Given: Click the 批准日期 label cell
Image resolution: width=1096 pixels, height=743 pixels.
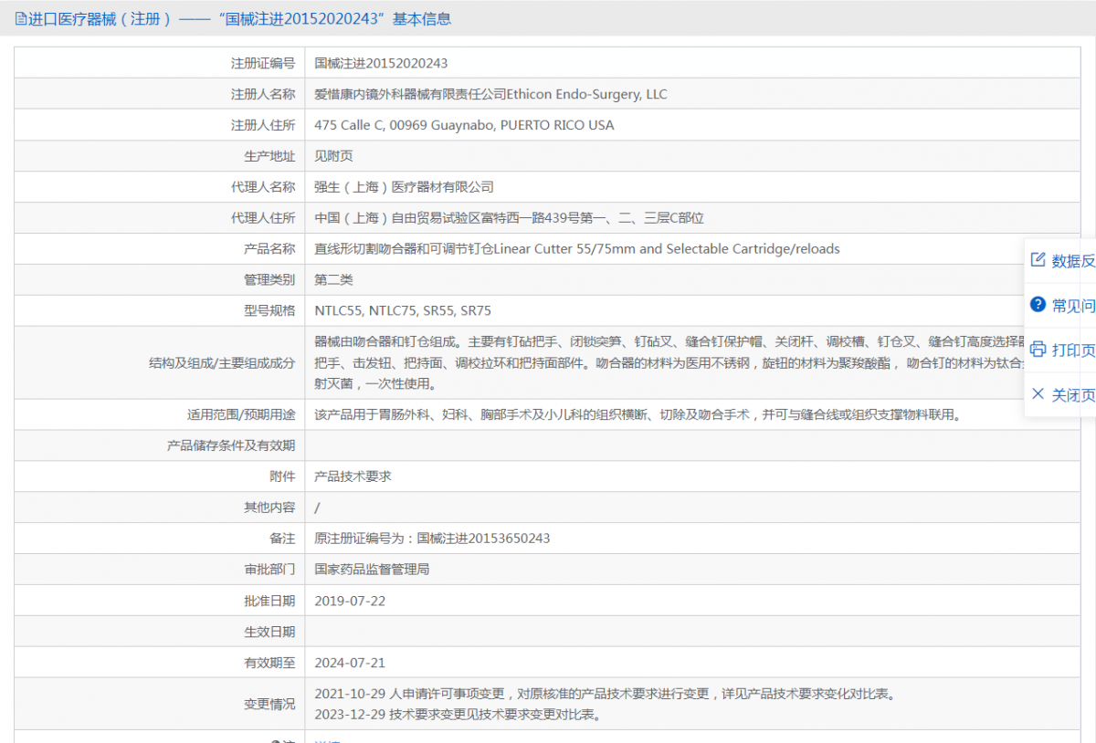Looking at the screenshot, I should [160, 602].
